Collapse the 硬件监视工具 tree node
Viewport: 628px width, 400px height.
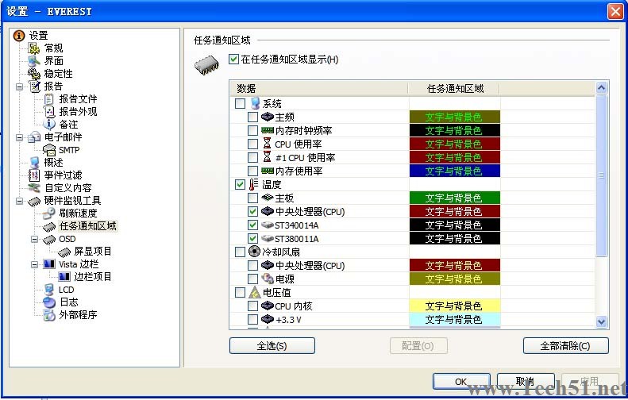point(19,201)
